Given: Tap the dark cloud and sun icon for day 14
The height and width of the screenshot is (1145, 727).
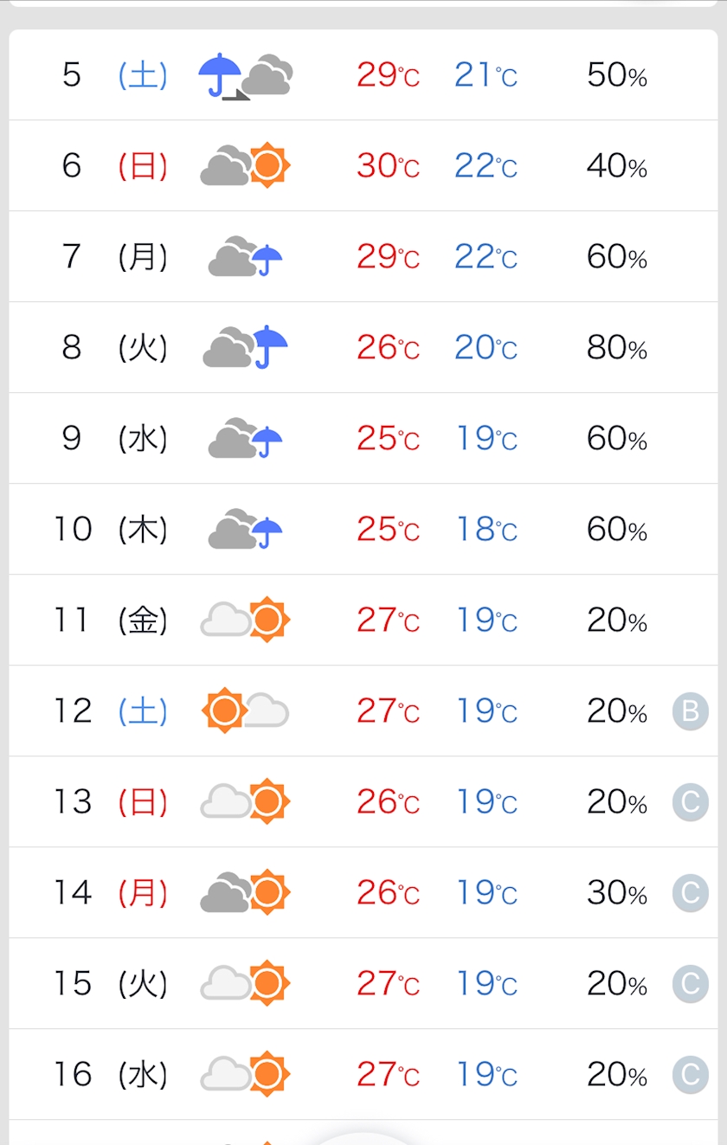Looking at the screenshot, I should click(246, 892).
